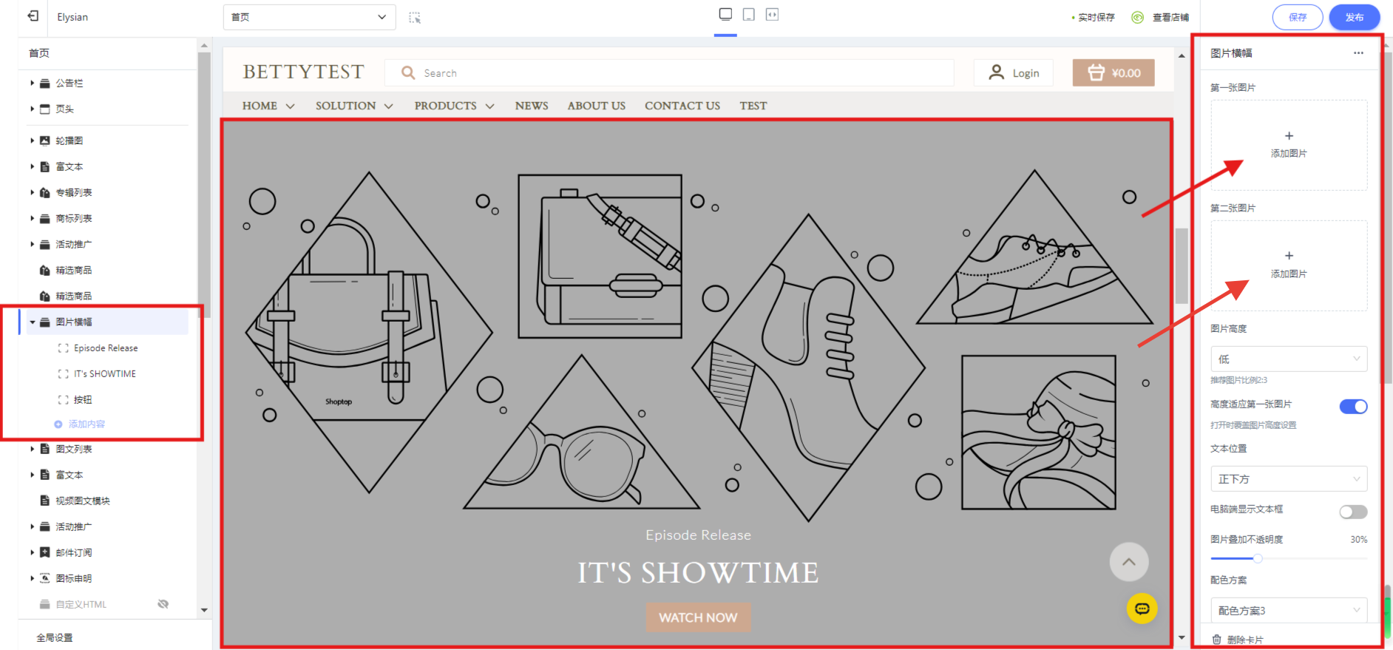This screenshot has height=650, width=1393.
Task: Click the 添加内容 link in sidebar
Action: [87, 424]
